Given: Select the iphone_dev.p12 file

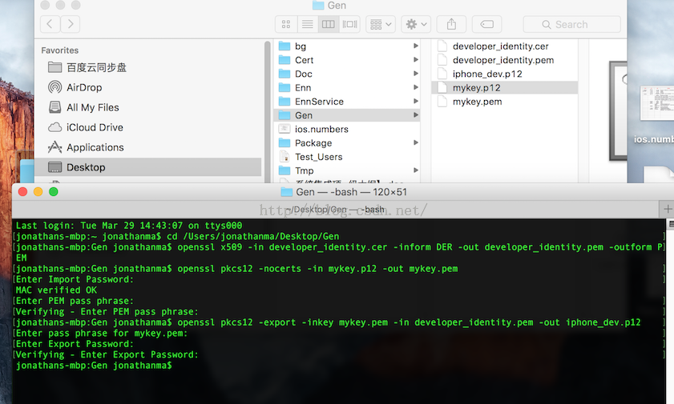Looking at the screenshot, I should tap(487, 74).
